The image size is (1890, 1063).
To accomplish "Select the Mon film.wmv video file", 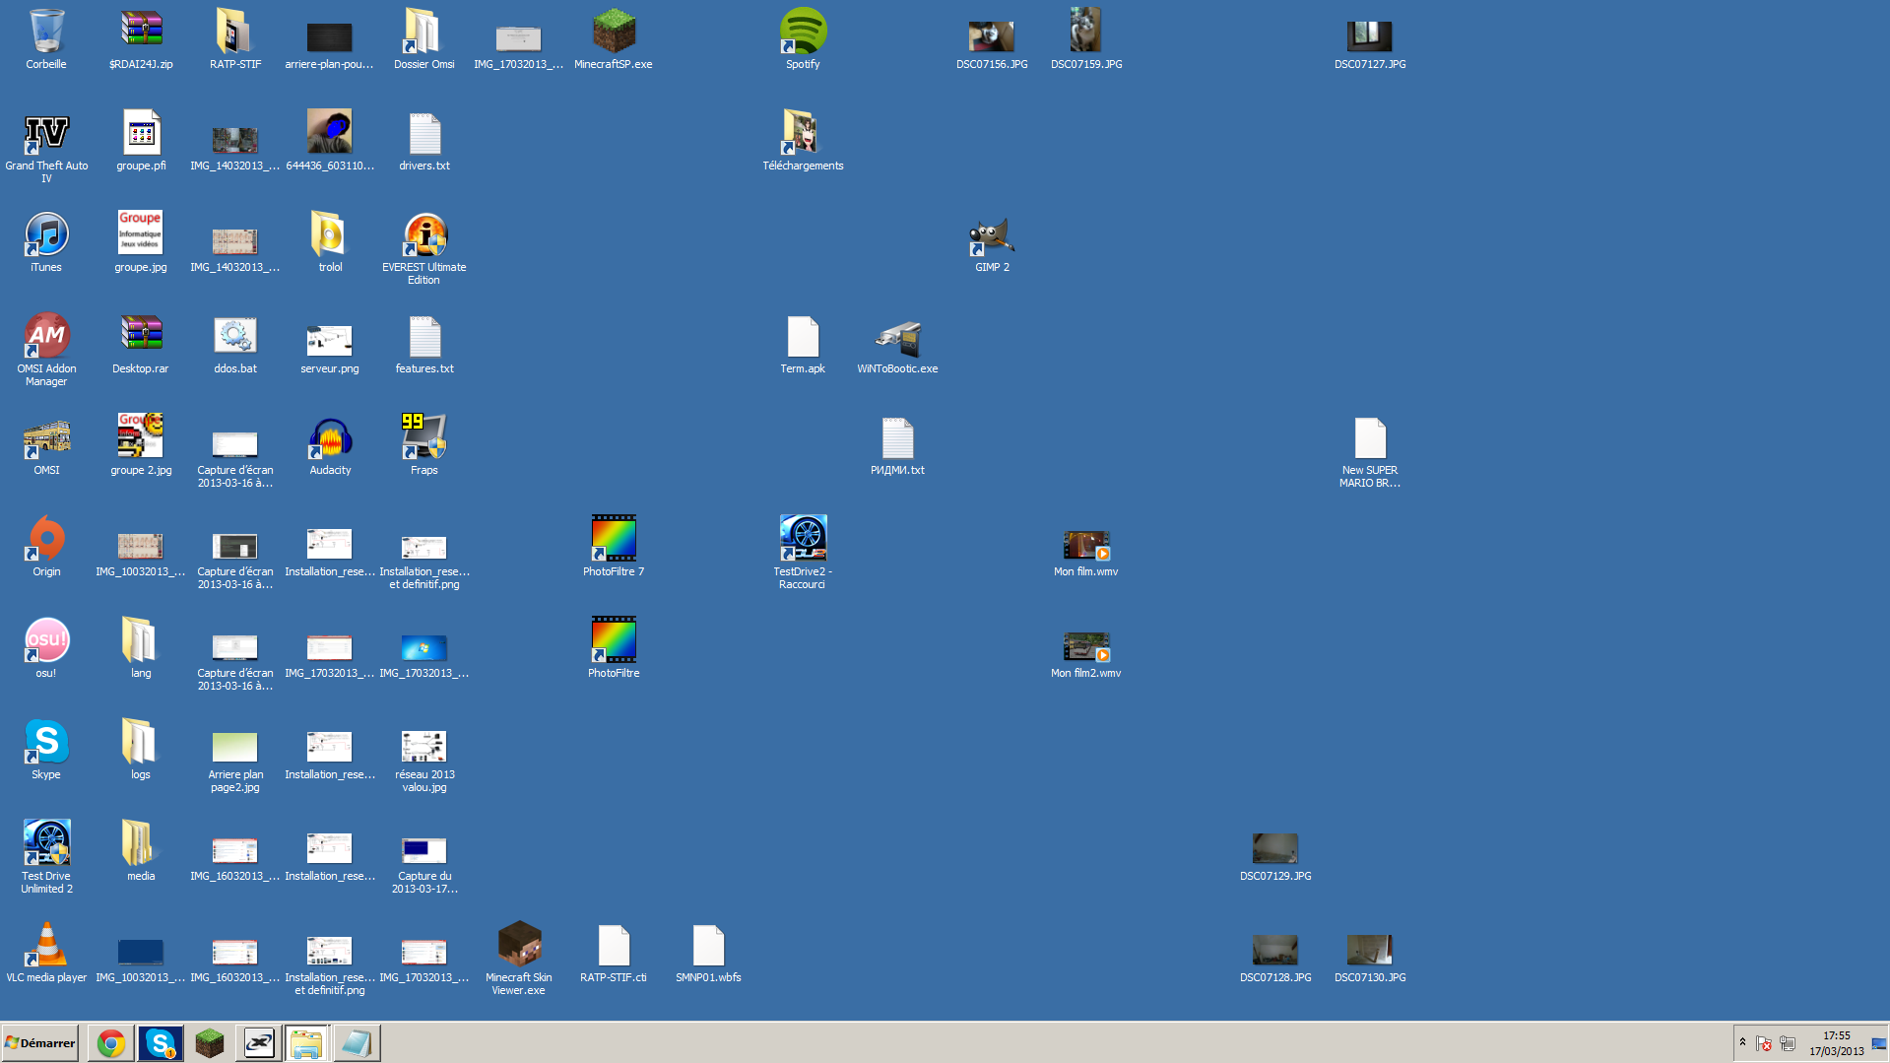I will 1085,545.
